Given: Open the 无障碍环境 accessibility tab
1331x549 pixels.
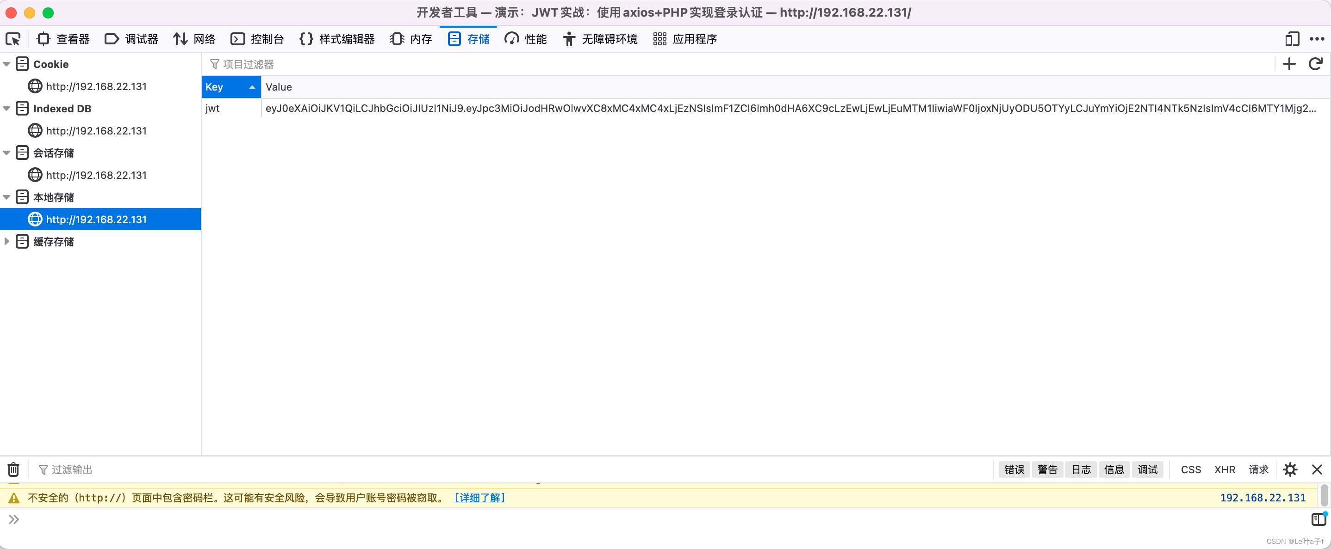Looking at the screenshot, I should tap(600, 39).
